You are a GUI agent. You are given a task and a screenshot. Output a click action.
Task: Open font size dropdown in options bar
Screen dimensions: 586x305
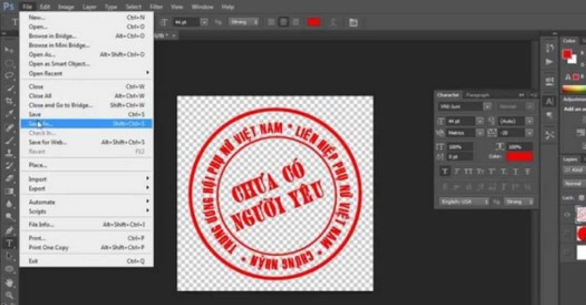204,22
